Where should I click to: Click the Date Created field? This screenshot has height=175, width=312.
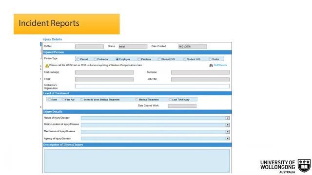coord(193,47)
